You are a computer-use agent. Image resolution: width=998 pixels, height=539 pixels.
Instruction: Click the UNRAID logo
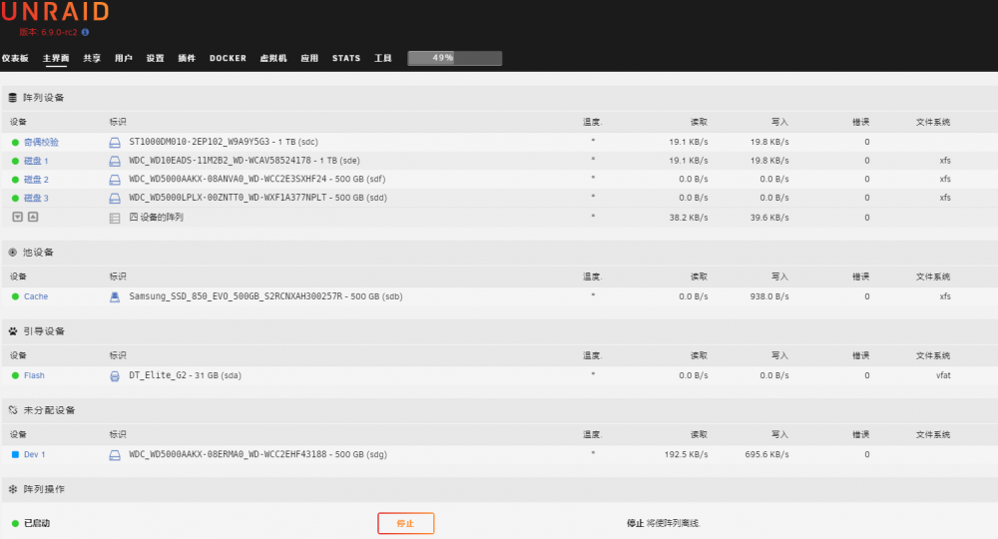pos(55,11)
